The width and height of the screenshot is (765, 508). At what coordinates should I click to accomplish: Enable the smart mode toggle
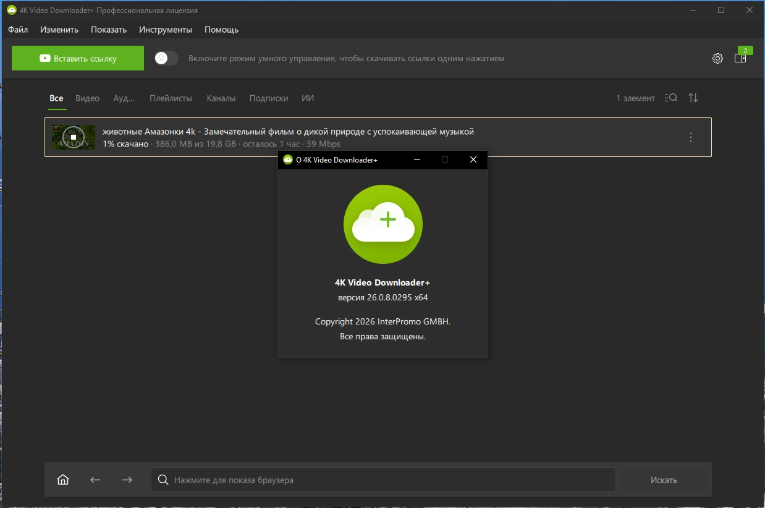click(x=166, y=58)
